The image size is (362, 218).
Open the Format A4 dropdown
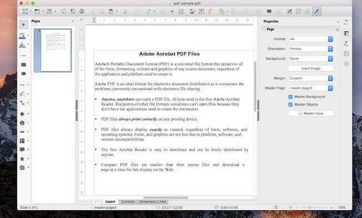pyautogui.click(x=311, y=39)
